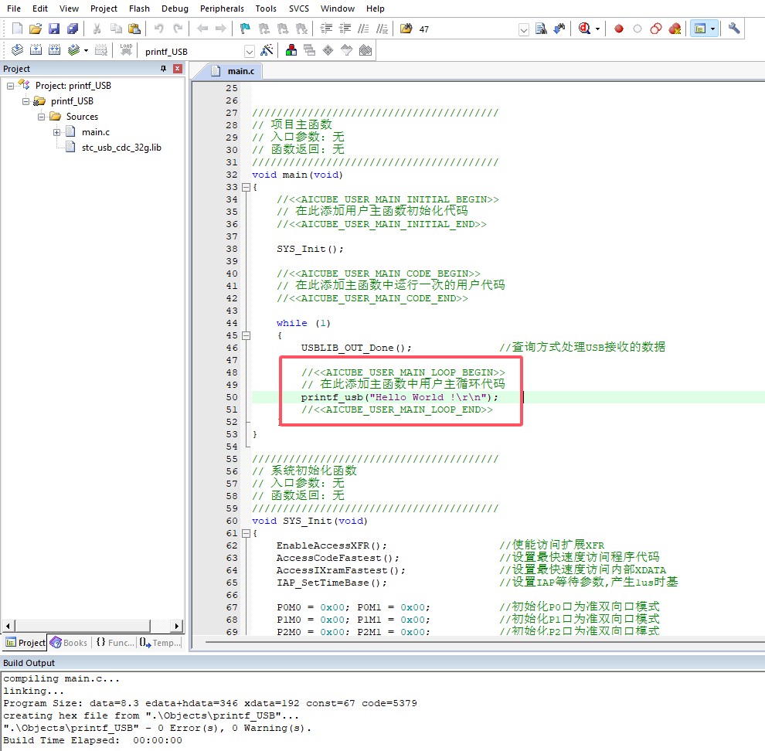Image resolution: width=765 pixels, height=751 pixels.
Task: Uncomment selection icon
Action: pyautogui.click(x=382, y=29)
